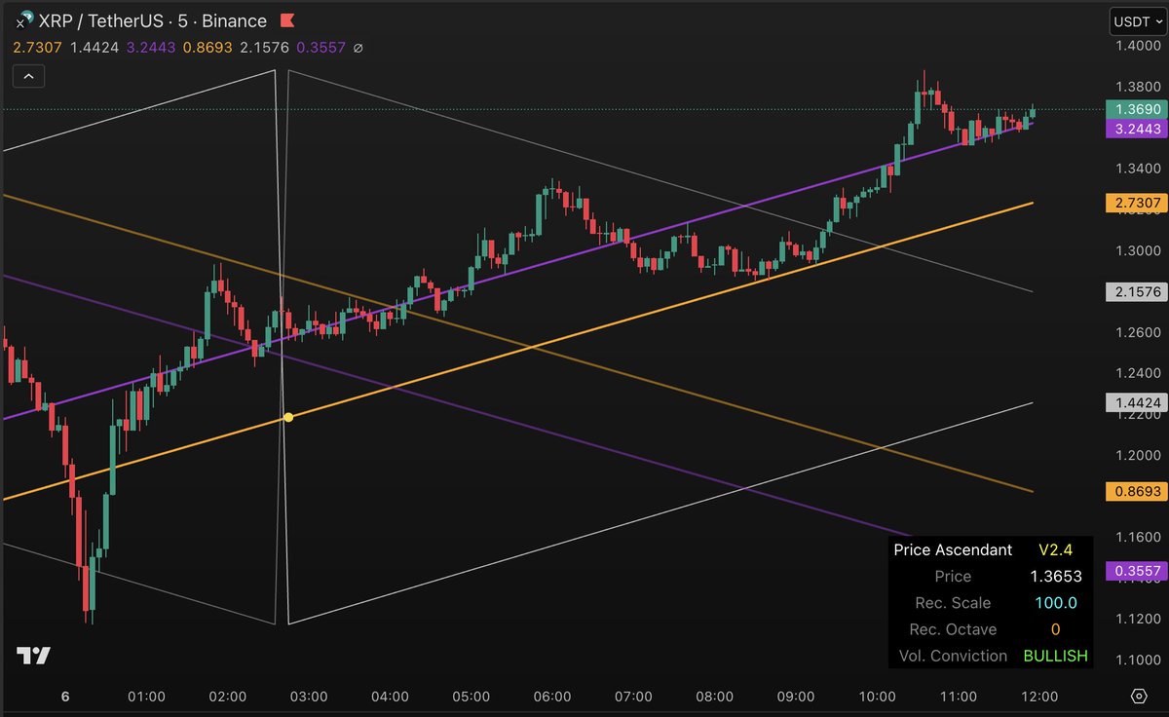Click the Rec. Octave value 0
This screenshot has width=1169, height=717.
point(1056,629)
